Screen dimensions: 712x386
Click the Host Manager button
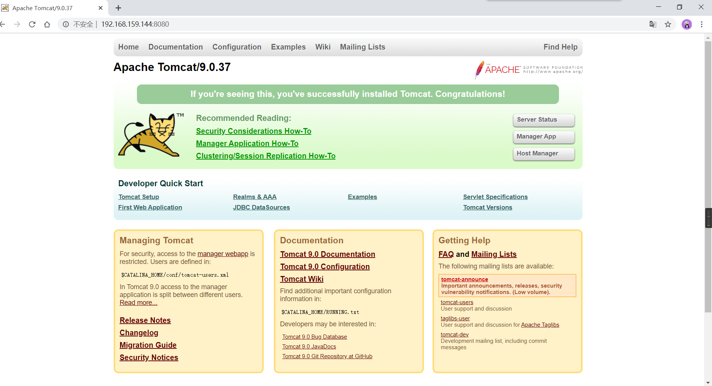click(x=544, y=154)
